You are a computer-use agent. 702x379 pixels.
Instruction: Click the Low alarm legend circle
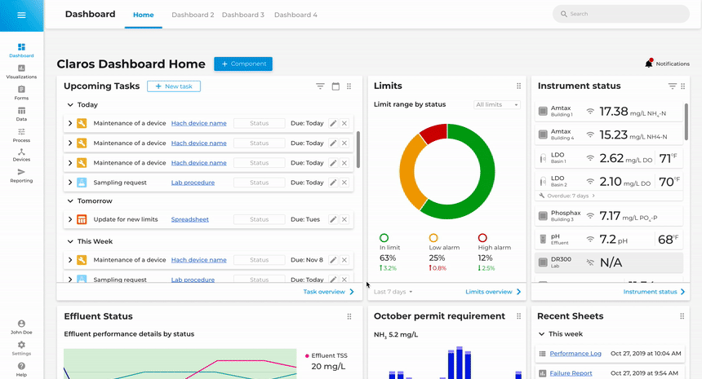coord(433,238)
